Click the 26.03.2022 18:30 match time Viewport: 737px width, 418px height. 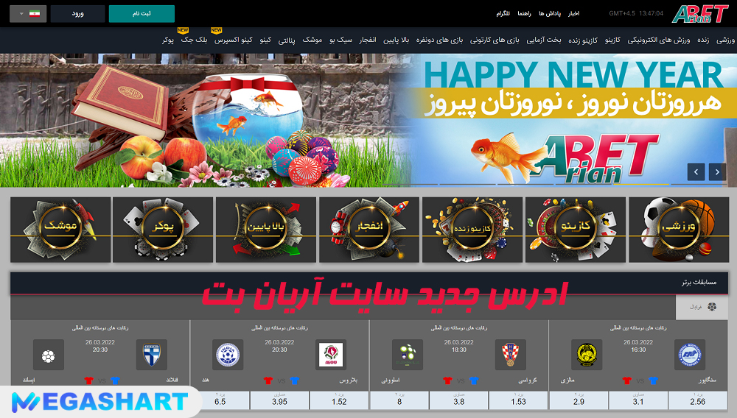(x=458, y=346)
